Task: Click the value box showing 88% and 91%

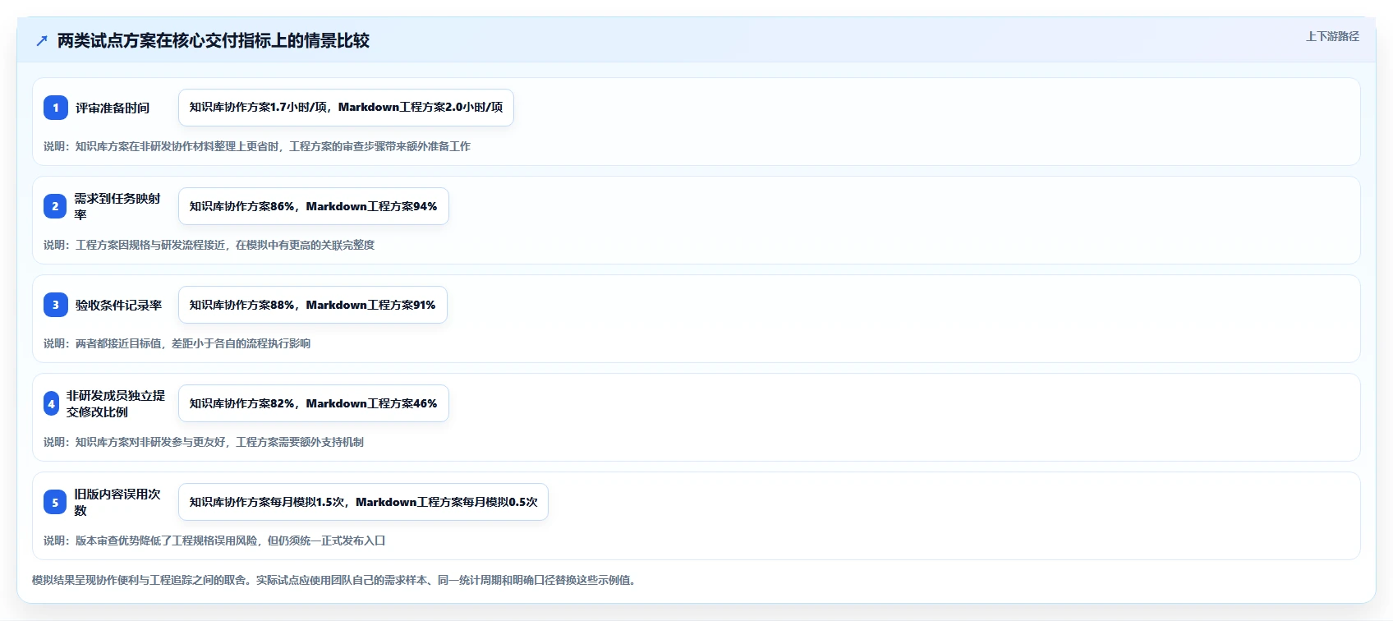Action: [x=313, y=305]
